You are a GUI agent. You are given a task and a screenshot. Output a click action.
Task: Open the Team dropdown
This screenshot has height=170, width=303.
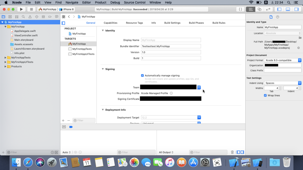pyautogui.click(x=199, y=87)
